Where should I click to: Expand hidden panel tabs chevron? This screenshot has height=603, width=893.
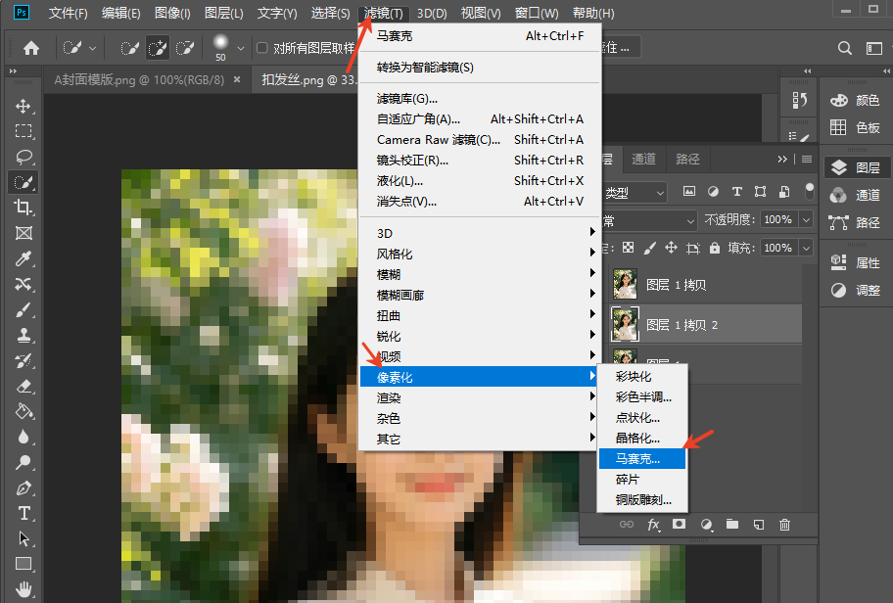click(x=782, y=160)
